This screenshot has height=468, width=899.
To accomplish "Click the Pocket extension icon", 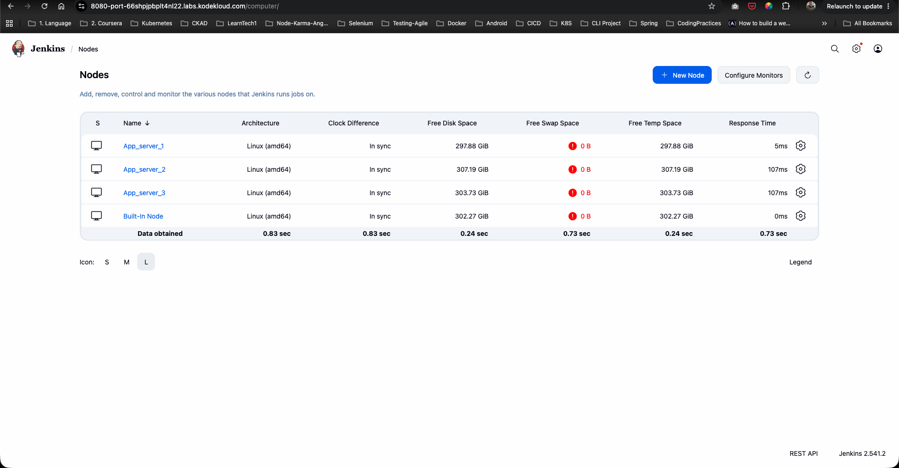I will point(752,6).
